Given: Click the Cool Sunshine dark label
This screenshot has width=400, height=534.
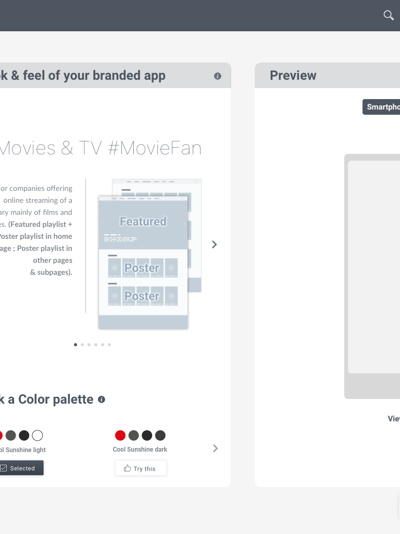Looking at the screenshot, I should [140, 450].
